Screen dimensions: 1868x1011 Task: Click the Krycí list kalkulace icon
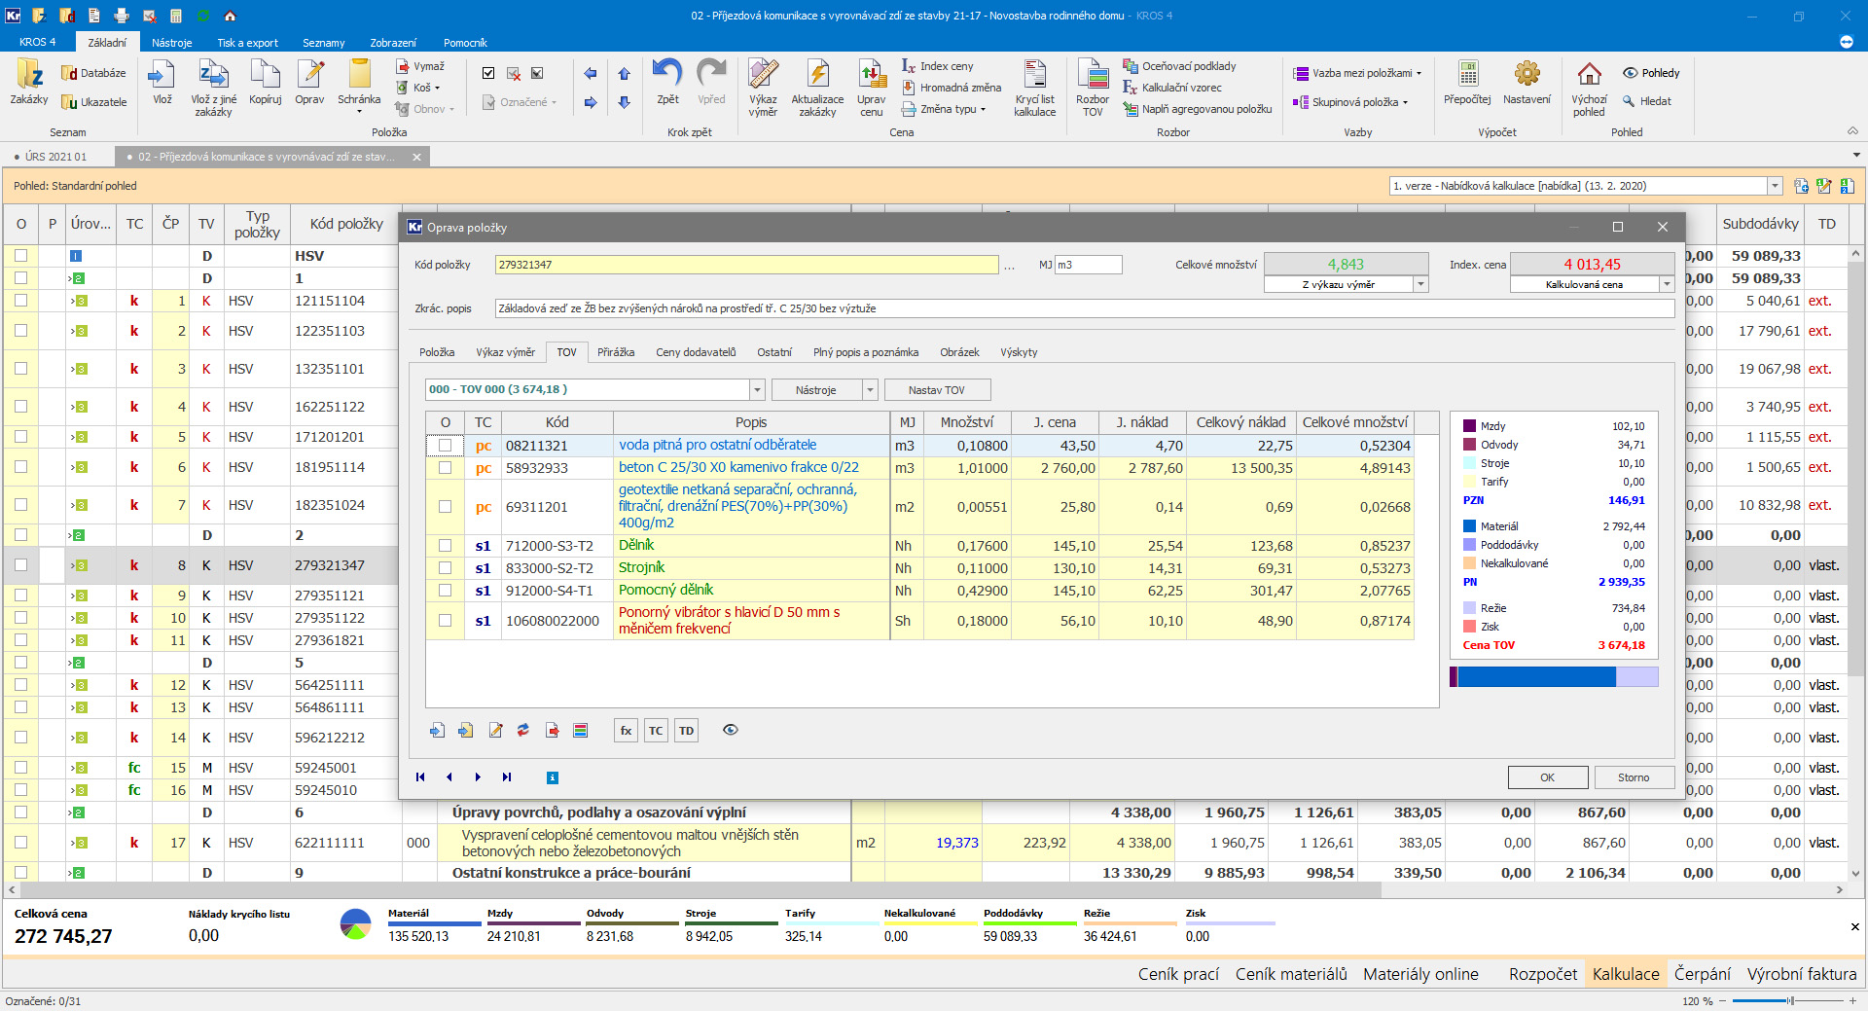click(x=1034, y=76)
